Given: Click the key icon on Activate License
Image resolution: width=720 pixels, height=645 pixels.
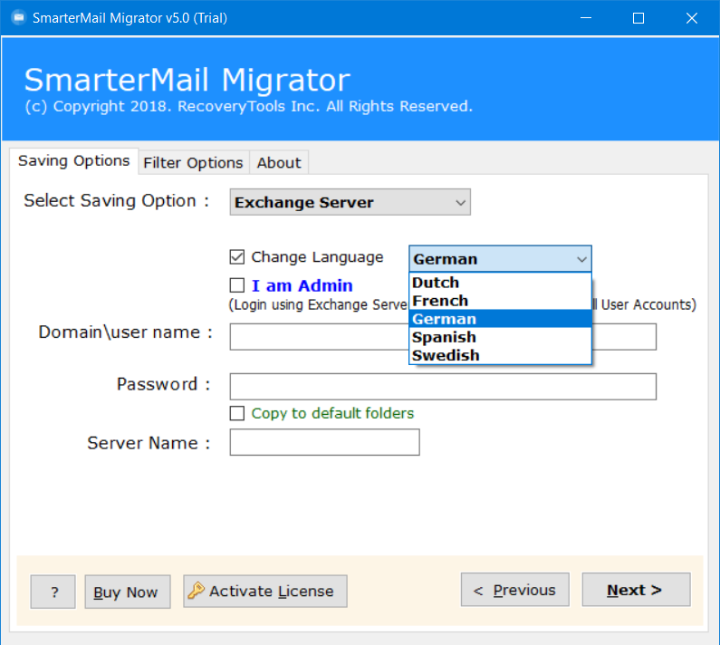Looking at the screenshot, I should pyautogui.click(x=196, y=591).
